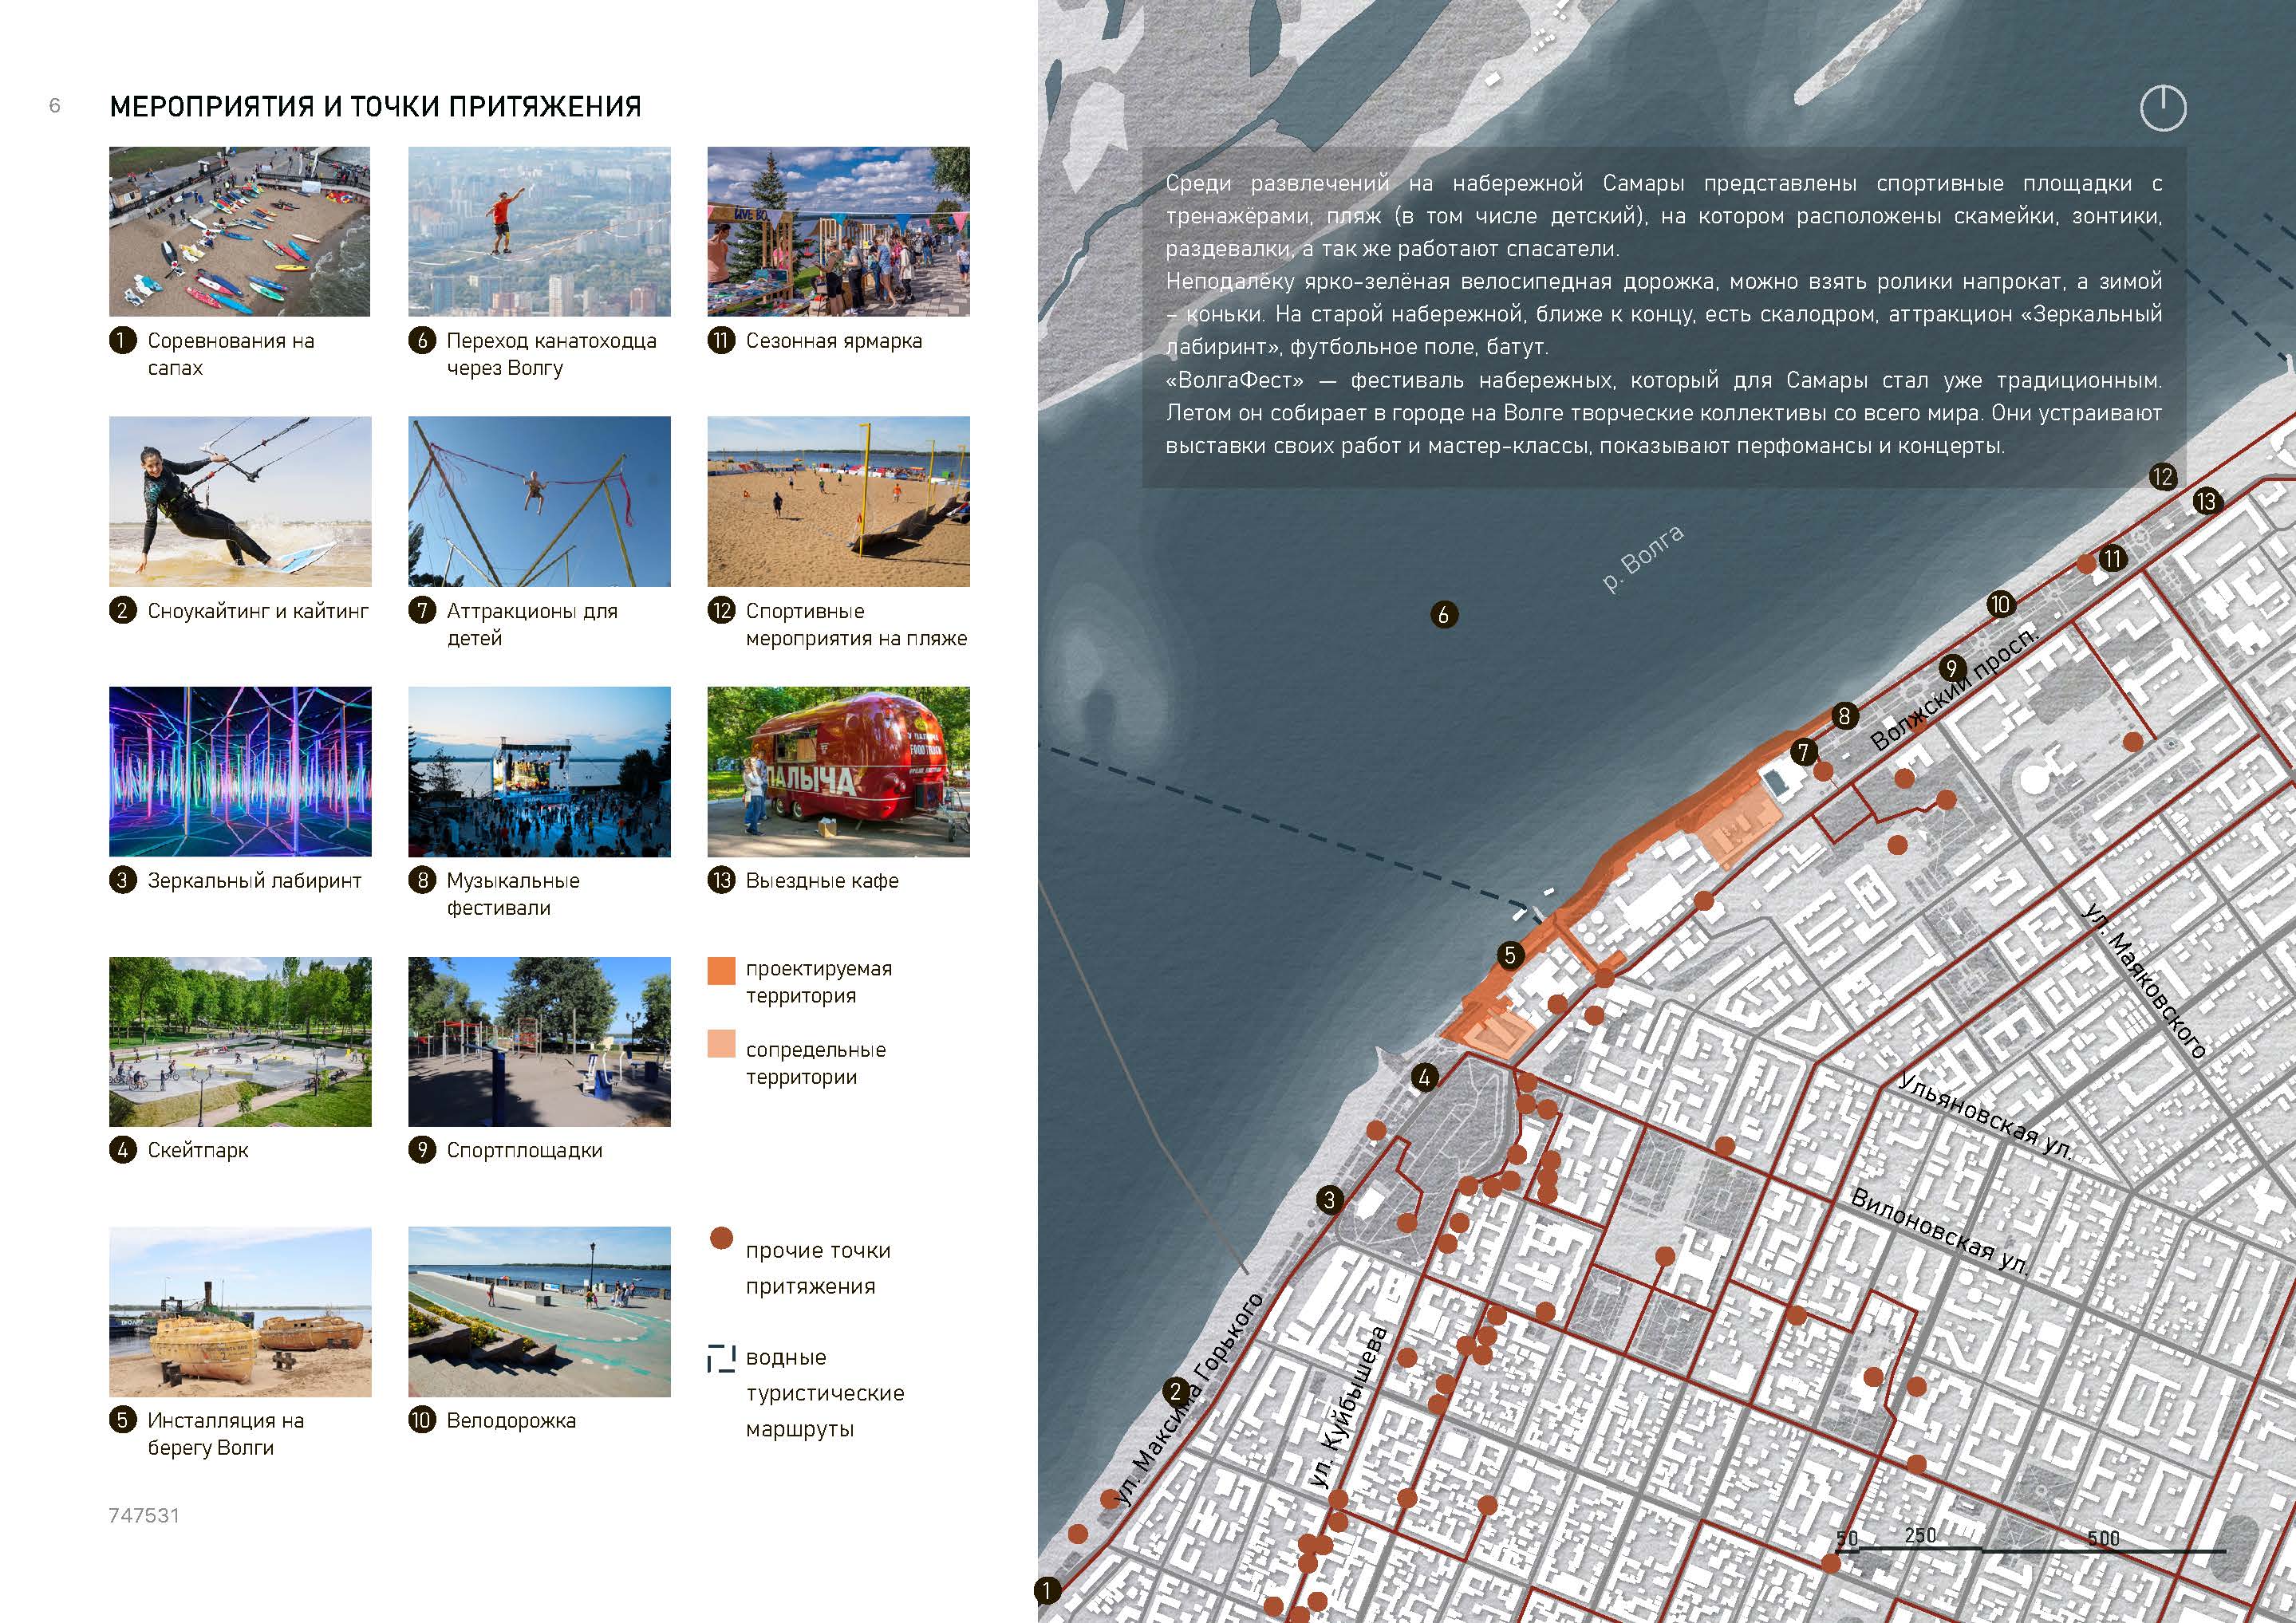
Task: Open the Велодорожка photo thumbnail
Action: 539,1311
